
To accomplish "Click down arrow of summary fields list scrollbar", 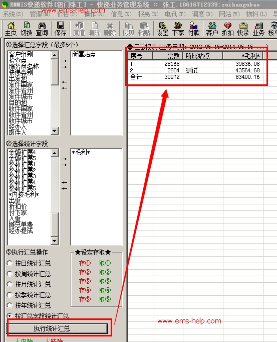I will (55, 131).
